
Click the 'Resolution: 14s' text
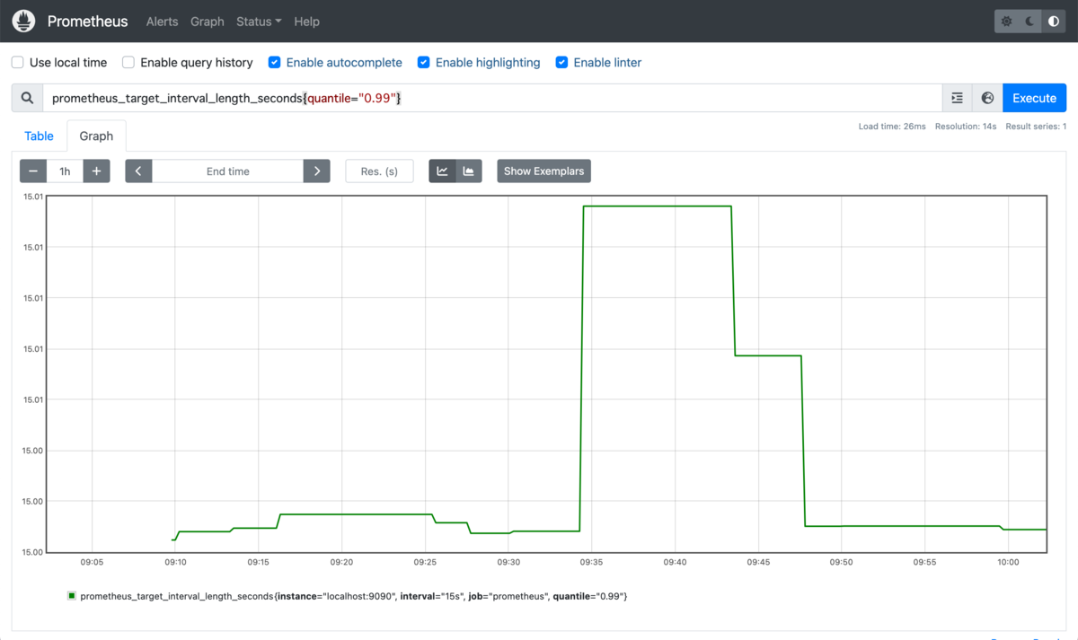966,127
